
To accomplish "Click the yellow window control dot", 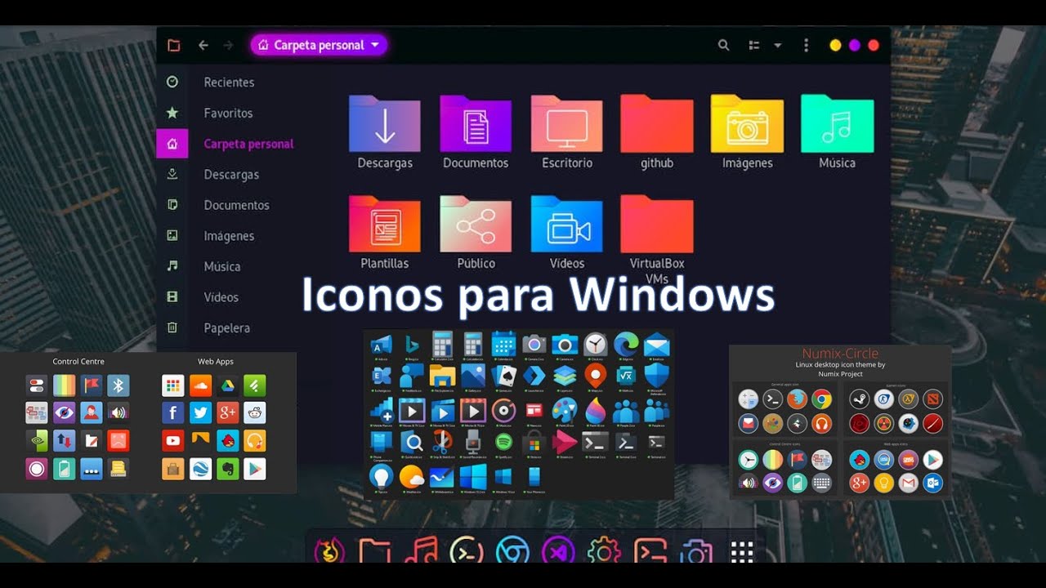I will (x=835, y=46).
